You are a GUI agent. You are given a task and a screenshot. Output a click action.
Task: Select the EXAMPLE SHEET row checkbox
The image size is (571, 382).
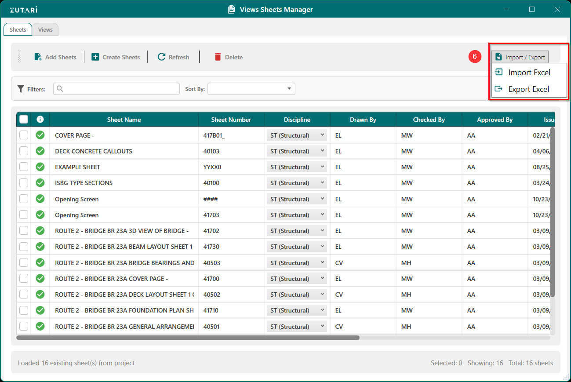pos(24,167)
